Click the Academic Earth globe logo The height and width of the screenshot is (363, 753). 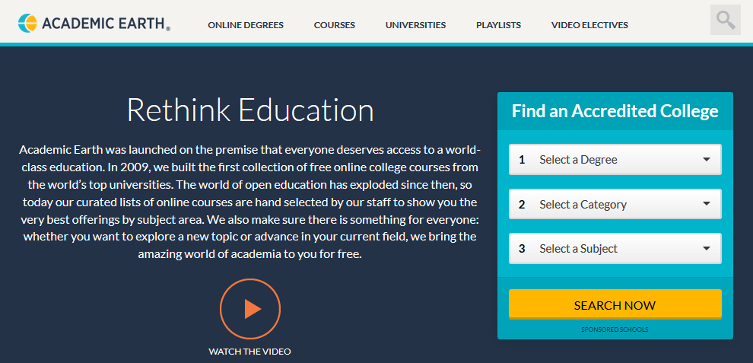tap(27, 23)
